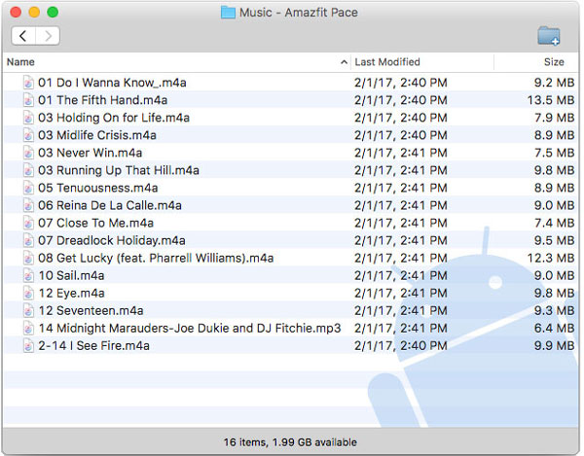Click the file icon for 2-14 I See Fire.m4a
The height and width of the screenshot is (456, 584).
(28, 346)
